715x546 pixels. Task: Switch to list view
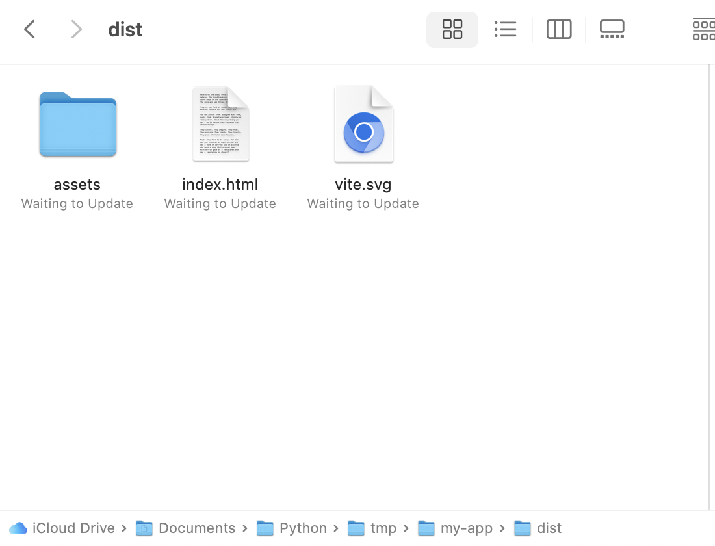point(505,29)
